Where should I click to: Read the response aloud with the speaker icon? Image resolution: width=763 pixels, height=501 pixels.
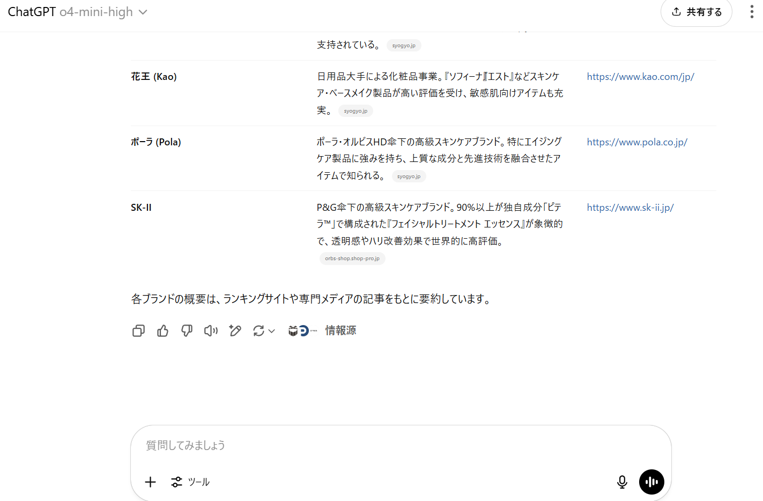coord(211,331)
